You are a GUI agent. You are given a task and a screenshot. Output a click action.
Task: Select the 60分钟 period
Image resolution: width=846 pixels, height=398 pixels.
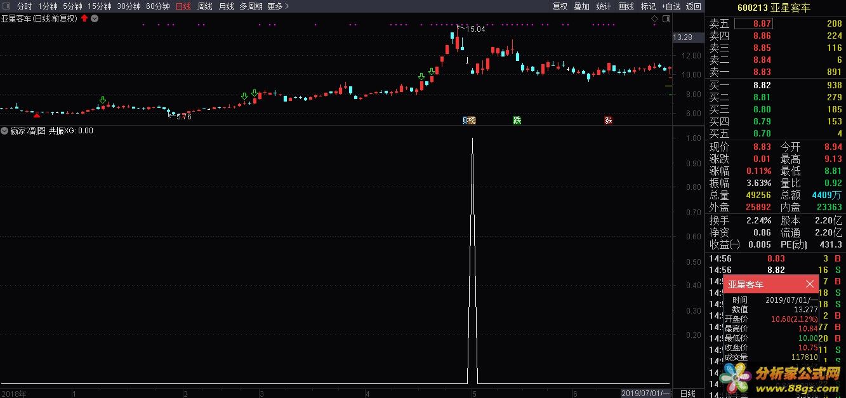158,6
